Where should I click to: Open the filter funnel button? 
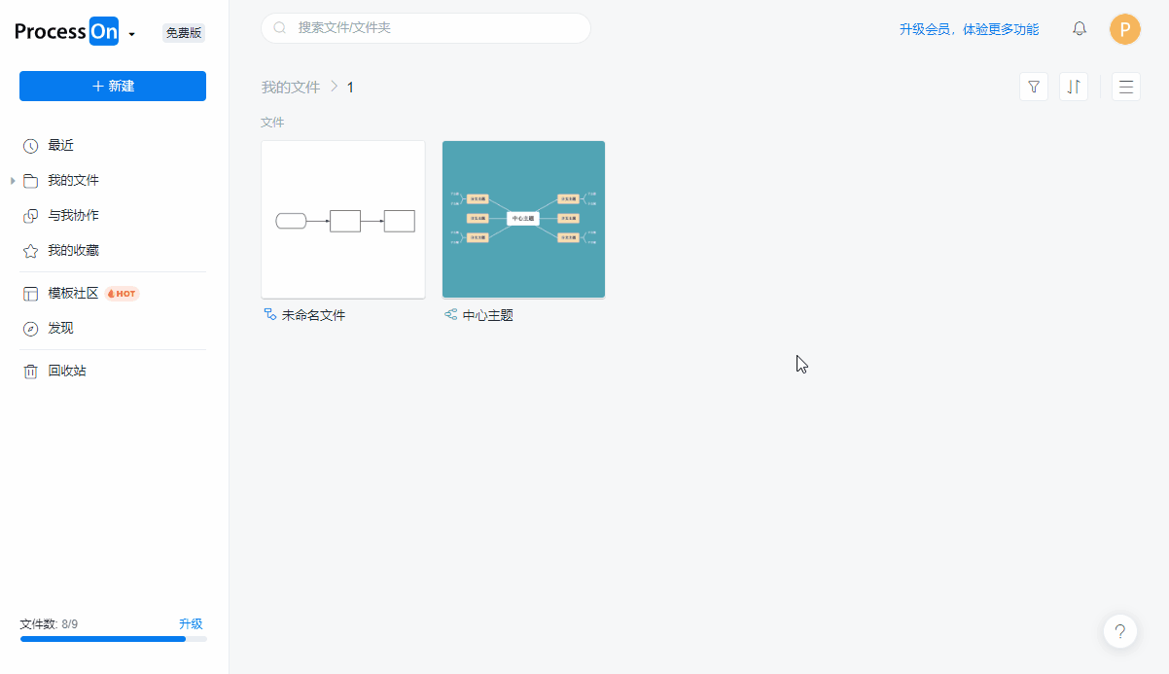click(1034, 87)
